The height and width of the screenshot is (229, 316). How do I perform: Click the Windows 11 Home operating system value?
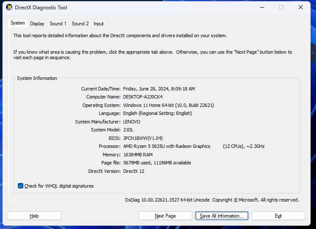tap(169, 105)
